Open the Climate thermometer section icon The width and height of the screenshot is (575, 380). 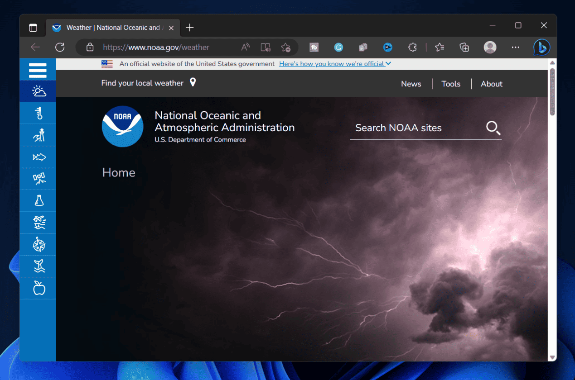38,113
